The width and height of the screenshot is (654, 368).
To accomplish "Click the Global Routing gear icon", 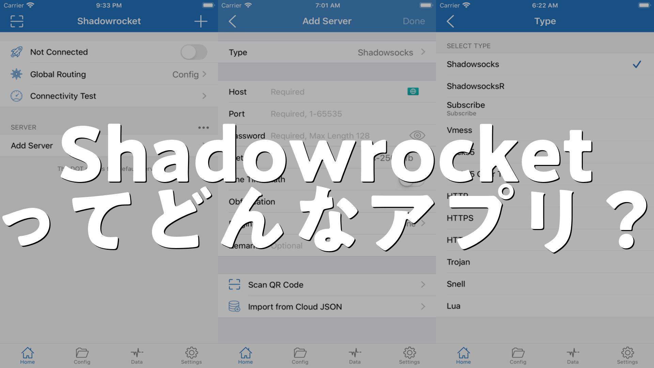I will click(16, 74).
